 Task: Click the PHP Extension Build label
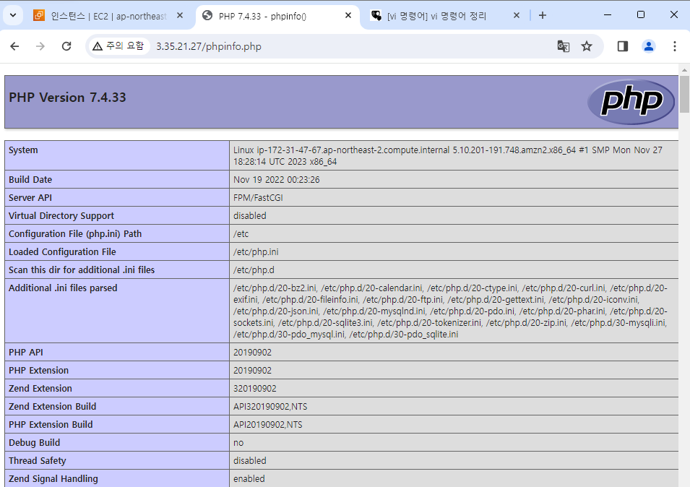pos(51,425)
